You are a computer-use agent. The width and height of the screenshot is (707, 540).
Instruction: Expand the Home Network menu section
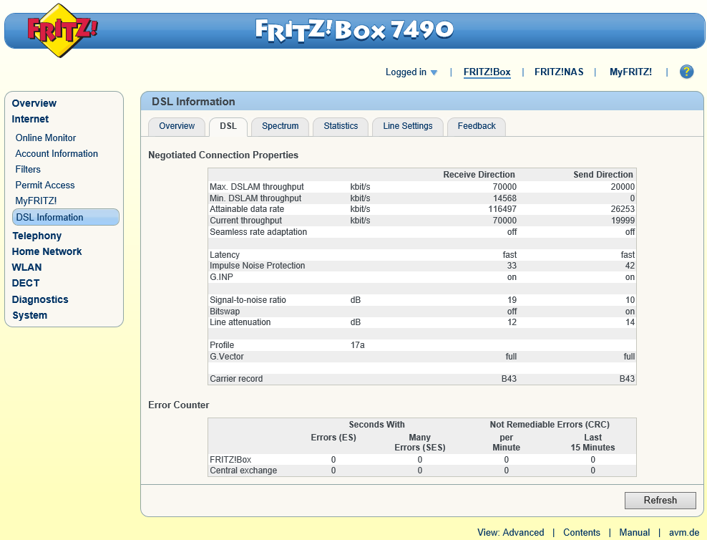pos(47,251)
